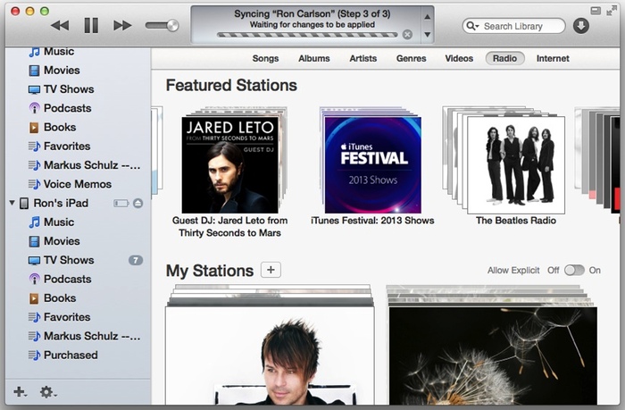
Task: Click the down arrow in the status display
Action: point(428,35)
